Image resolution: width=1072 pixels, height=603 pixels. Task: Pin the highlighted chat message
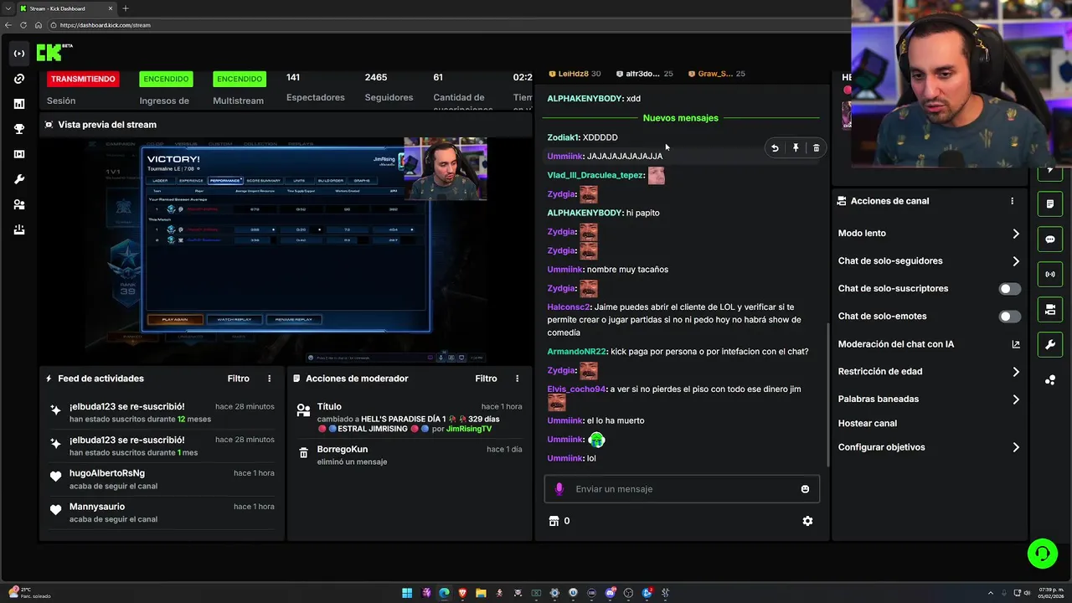coord(796,148)
